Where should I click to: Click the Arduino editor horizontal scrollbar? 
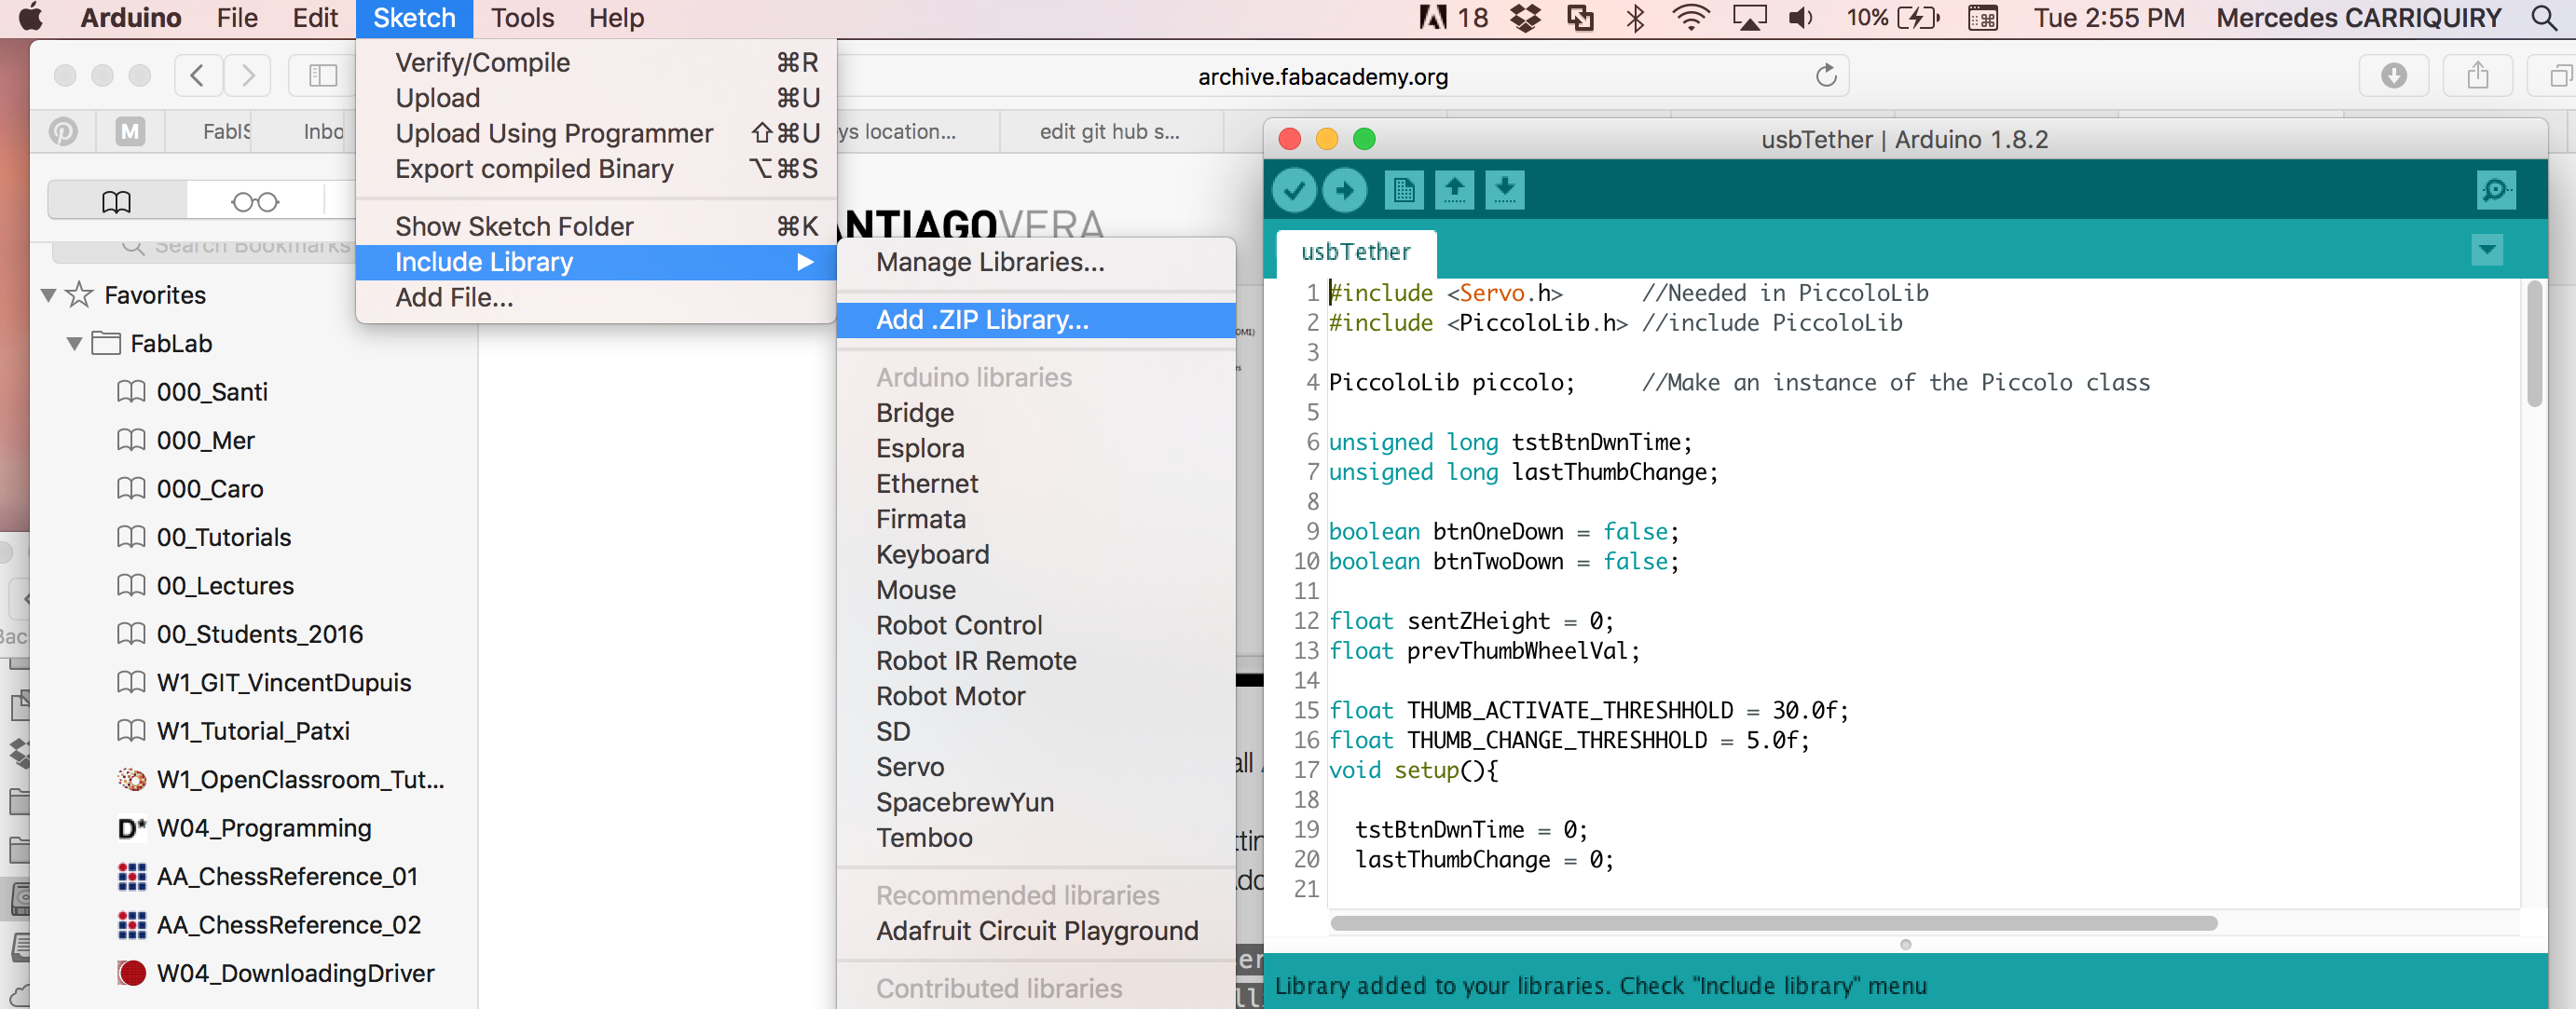click(x=1772, y=923)
